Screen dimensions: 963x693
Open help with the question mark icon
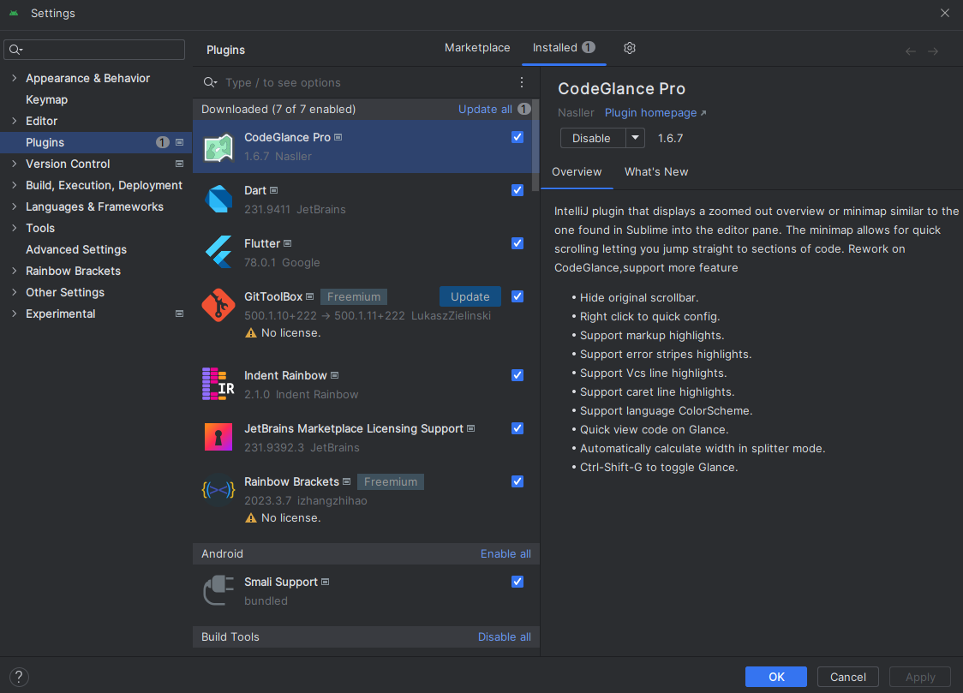[19, 677]
